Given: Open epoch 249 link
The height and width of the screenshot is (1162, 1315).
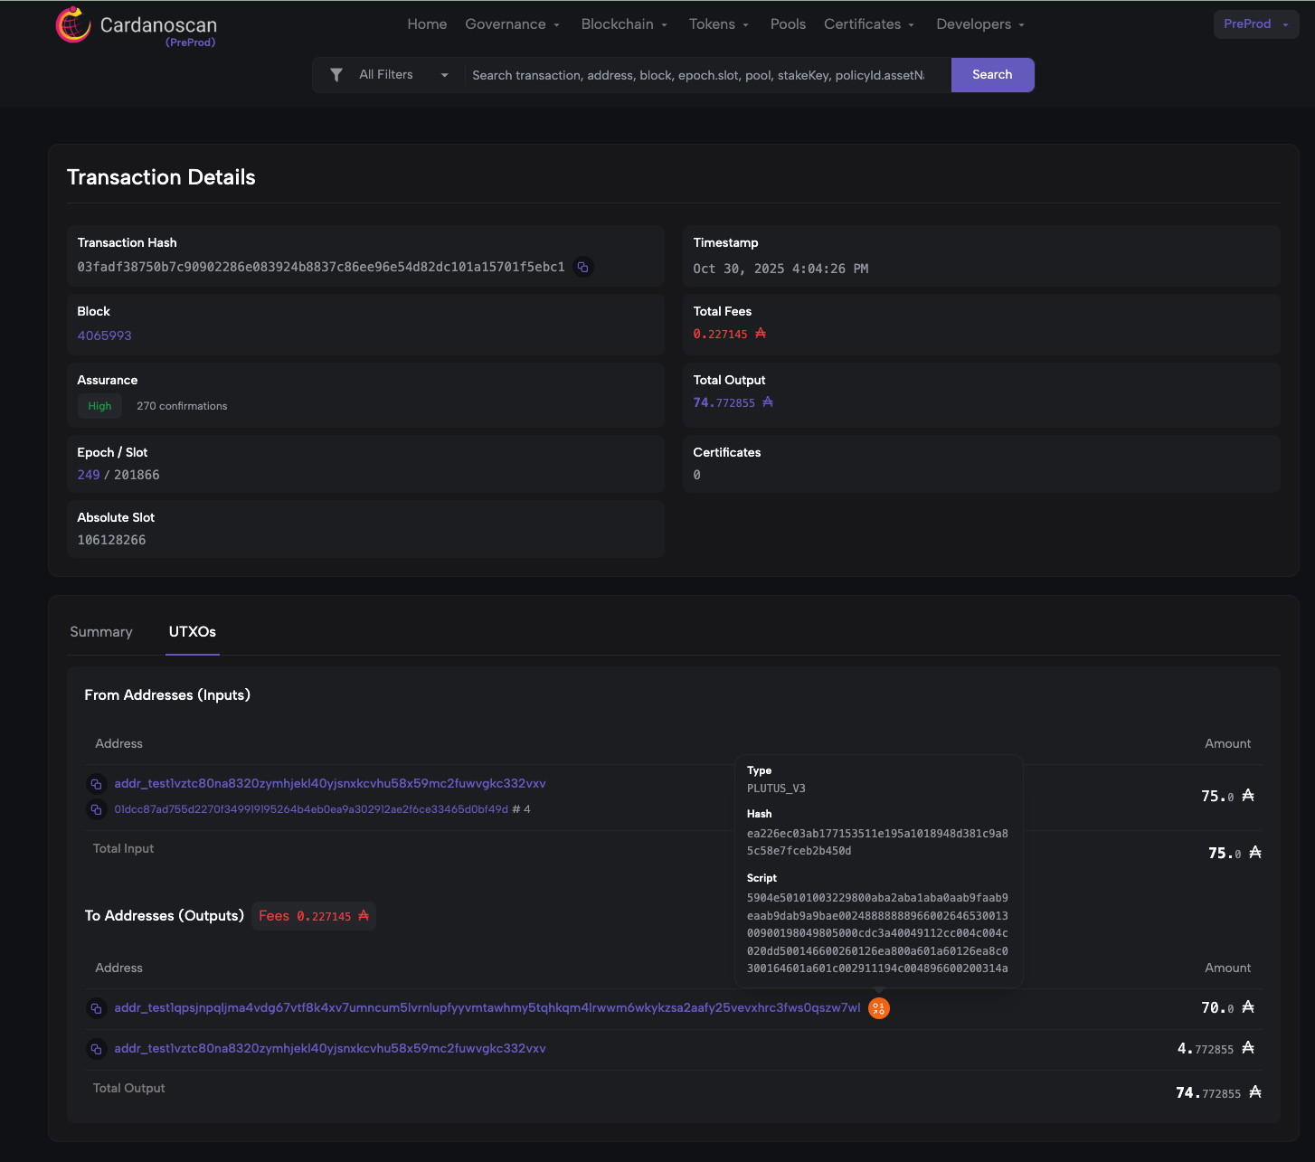Looking at the screenshot, I should click(x=88, y=475).
